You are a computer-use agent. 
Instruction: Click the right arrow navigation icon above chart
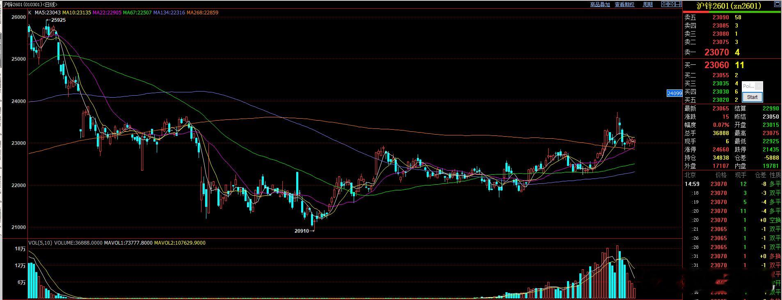pos(672,4)
